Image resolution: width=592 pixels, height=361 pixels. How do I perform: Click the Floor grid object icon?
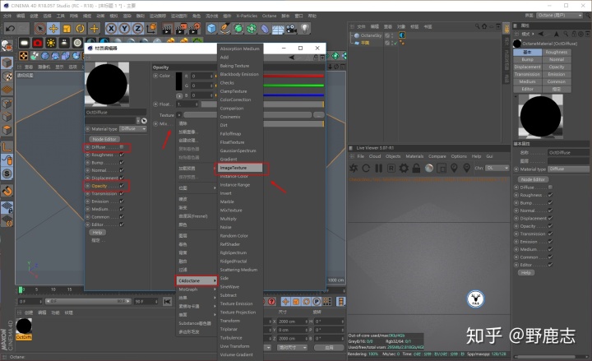(x=278, y=29)
